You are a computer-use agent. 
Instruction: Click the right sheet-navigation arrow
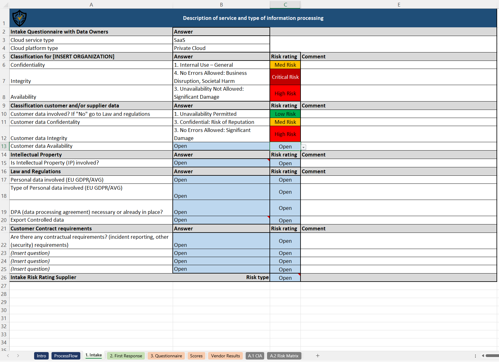[18, 356]
